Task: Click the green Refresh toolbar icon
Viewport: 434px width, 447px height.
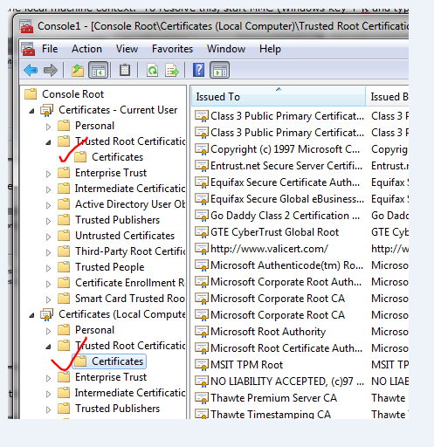Action: pyautogui.click(x=152, y=70)
